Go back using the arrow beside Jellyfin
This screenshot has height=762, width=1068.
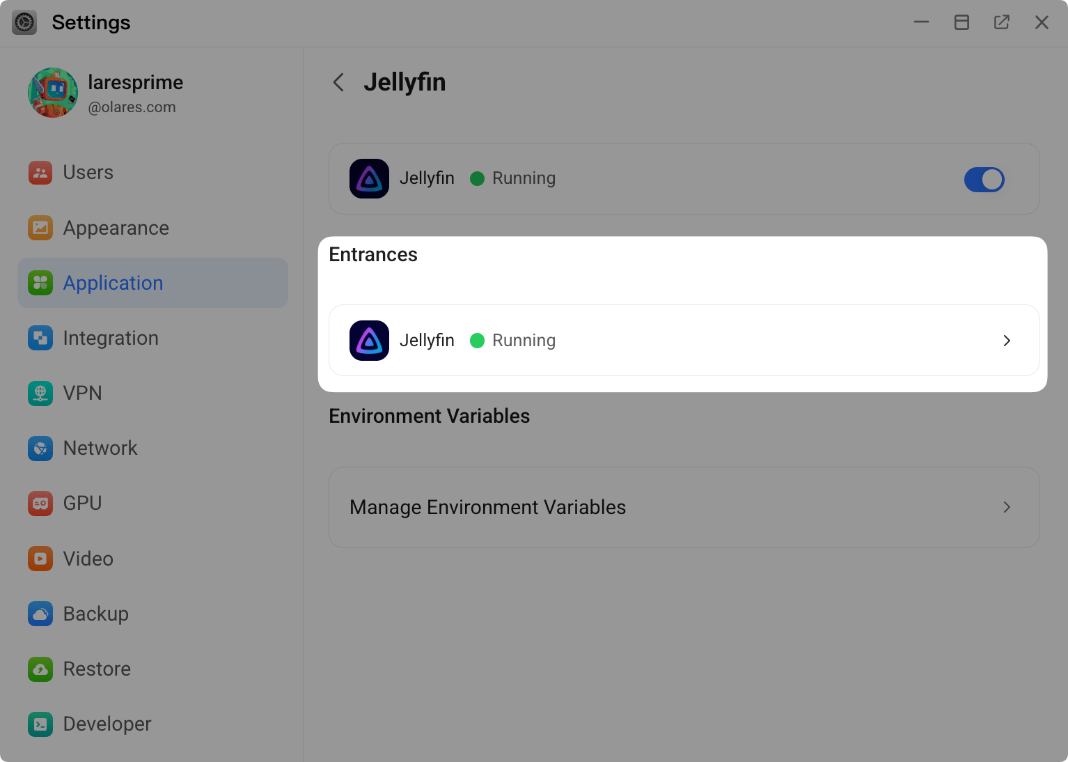[339, 83]
